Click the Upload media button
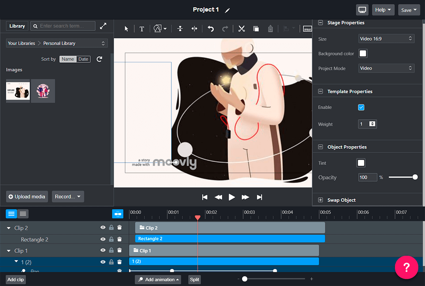 point(26,196)
